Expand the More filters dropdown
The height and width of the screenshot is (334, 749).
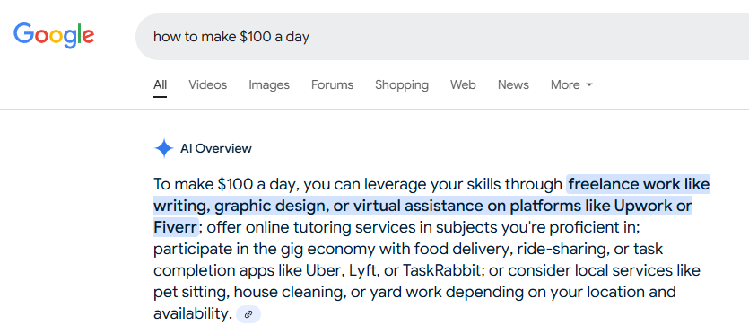click(571, 84)
